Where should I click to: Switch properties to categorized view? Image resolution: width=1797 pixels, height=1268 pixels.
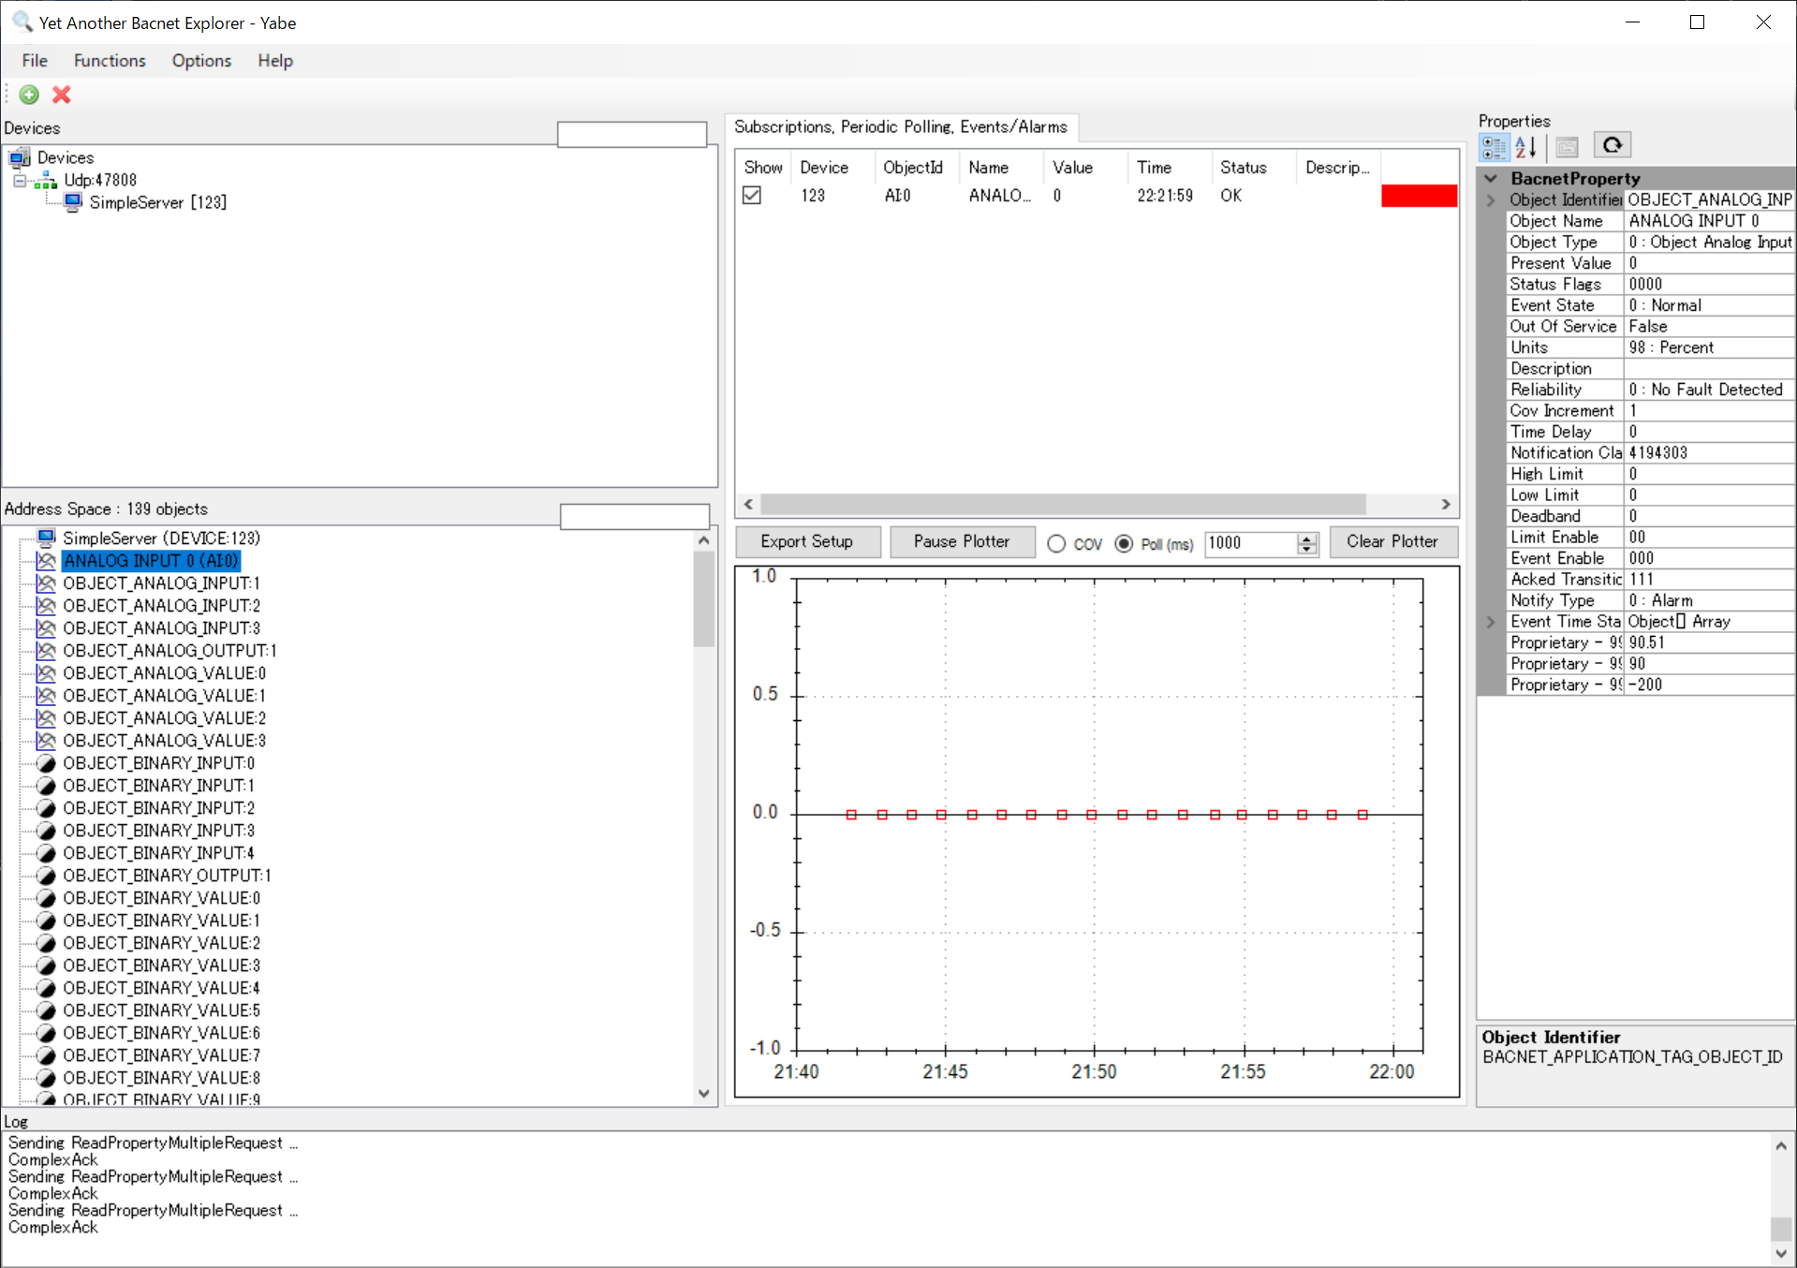1494,145
